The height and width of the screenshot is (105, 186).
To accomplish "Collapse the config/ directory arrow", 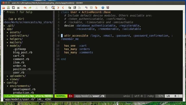I will 4,83.
